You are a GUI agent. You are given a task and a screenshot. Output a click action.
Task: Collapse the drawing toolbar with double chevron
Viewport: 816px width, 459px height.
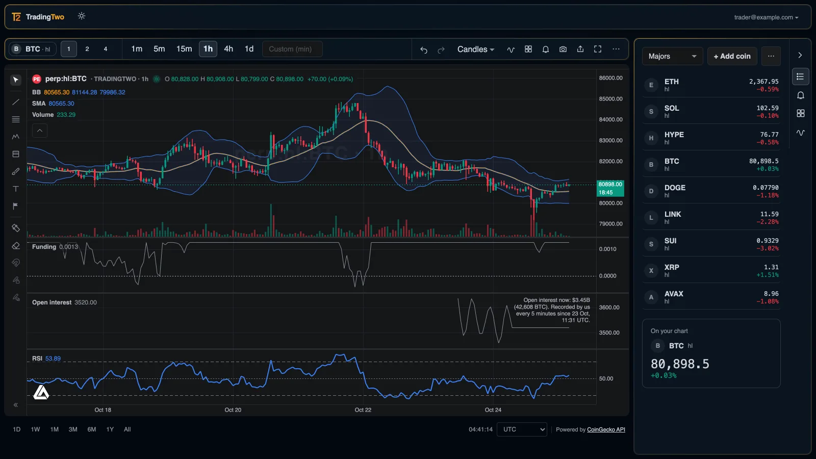tap(16, 405)
